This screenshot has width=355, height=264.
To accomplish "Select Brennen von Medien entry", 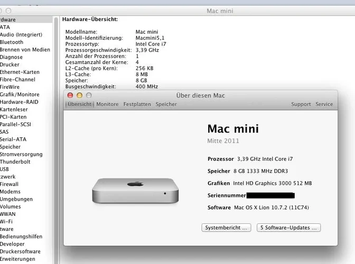I will pyautogui.click(x=25, y=50).
